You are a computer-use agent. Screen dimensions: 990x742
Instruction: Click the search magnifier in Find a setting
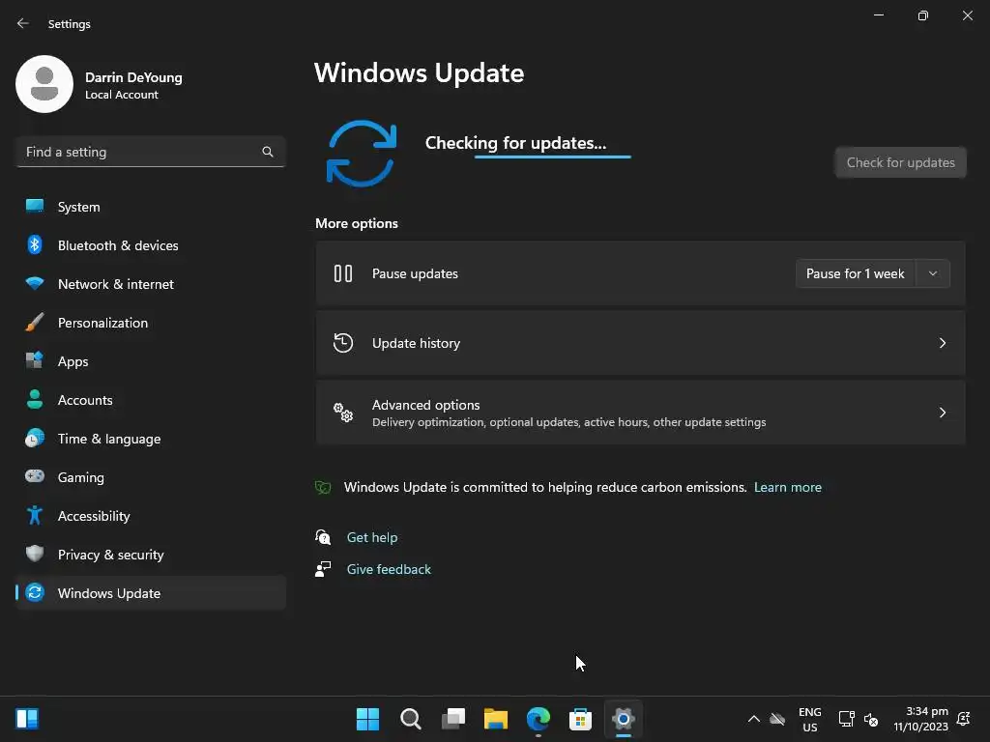[268, 152]
